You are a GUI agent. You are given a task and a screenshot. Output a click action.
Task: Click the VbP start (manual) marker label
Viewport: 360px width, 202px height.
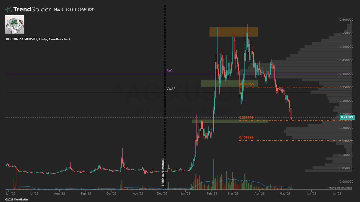[x=163, y=172]
